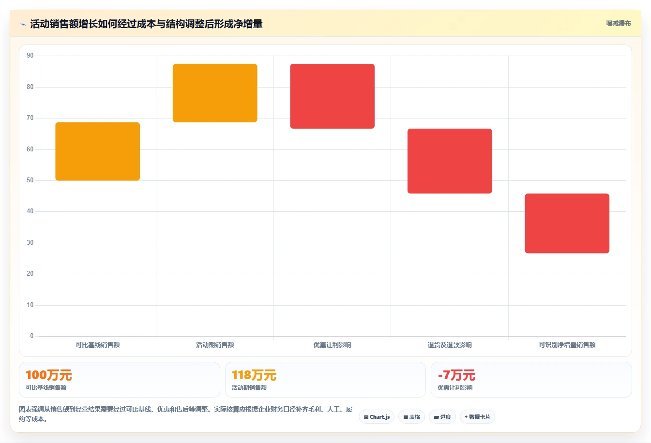651x443 pixels.
Task: Click the footnote text starting 图表强调从销售额
Action: click(186, 414)
